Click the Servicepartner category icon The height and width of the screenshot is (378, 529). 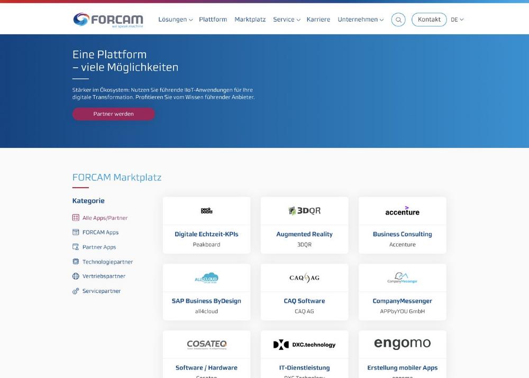coord(76,291)
